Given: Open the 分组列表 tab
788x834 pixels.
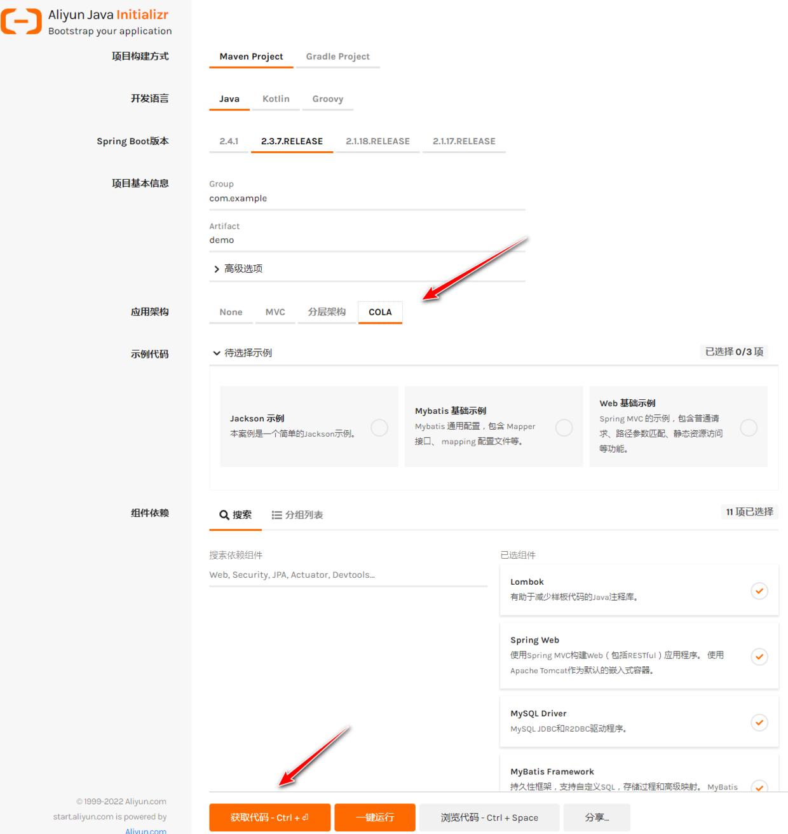Looking at the screenshot, I should pyautogui.click(x=297, y=515).
